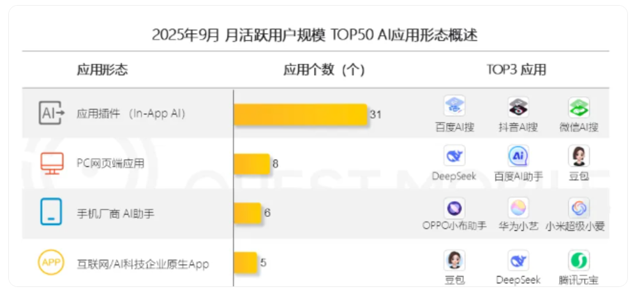Click the blue phone category icon
The image size is (635, 294).
(x=51, y=213)
